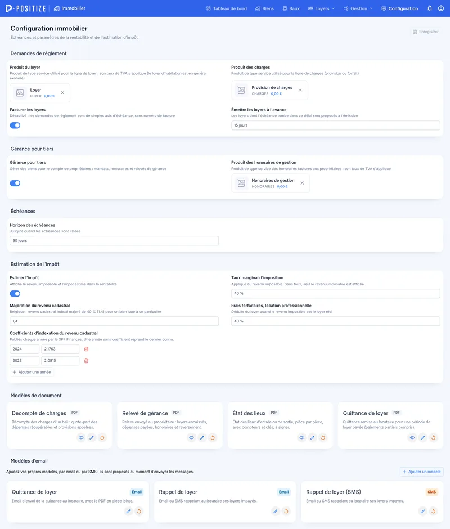Click the Email badge on Rappel de loyer

pos(283,492)
